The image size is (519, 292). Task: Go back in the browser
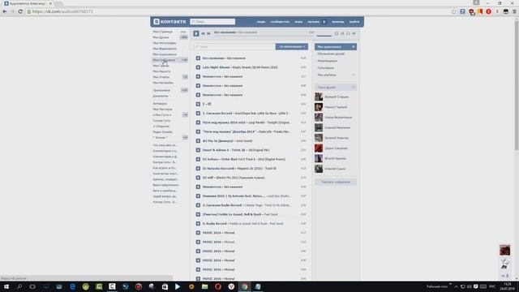[x=5, y=11]
